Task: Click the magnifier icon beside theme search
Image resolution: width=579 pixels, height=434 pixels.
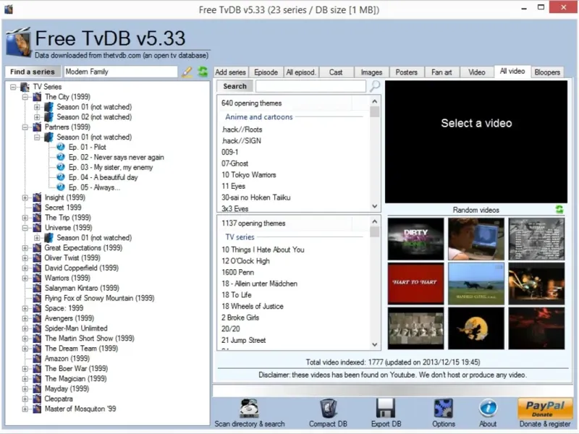Action: (x=375, y=86)
